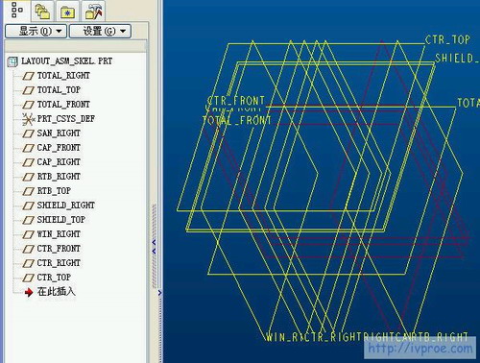The width and height of the screenshot is (480, 363).
Task: Open the 设置 dropdown menu
Action: (x=101, y=31)
